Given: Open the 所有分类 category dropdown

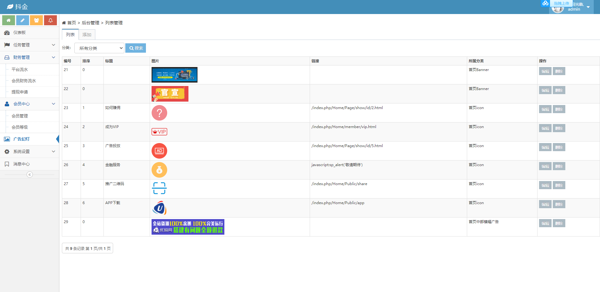Looking at the screenshot, I should 99,48.
